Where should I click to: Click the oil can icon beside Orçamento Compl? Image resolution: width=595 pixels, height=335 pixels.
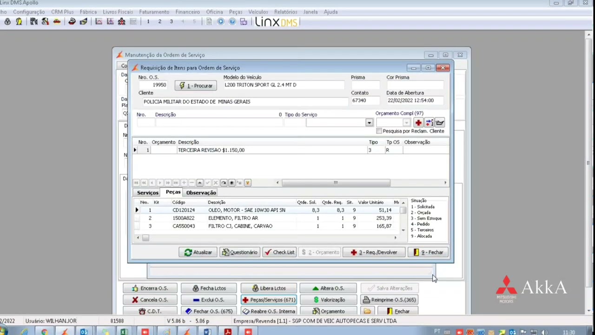coord(440,123)
